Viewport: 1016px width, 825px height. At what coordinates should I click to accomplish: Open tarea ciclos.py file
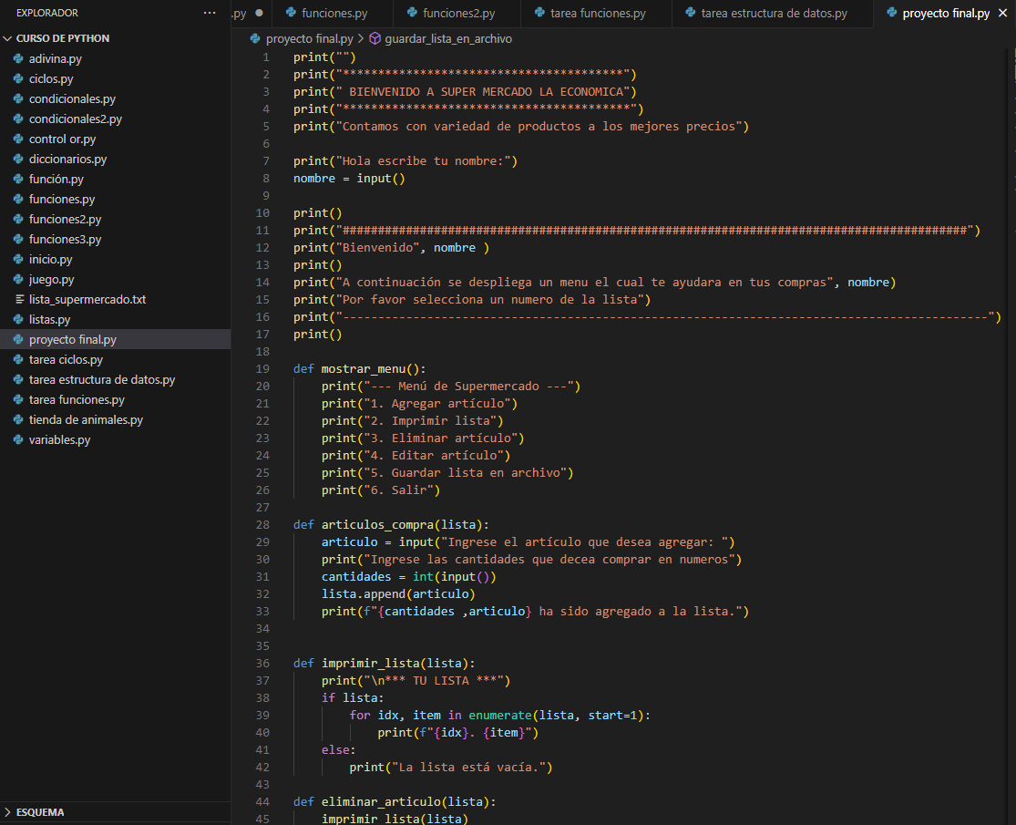[116, 360]
